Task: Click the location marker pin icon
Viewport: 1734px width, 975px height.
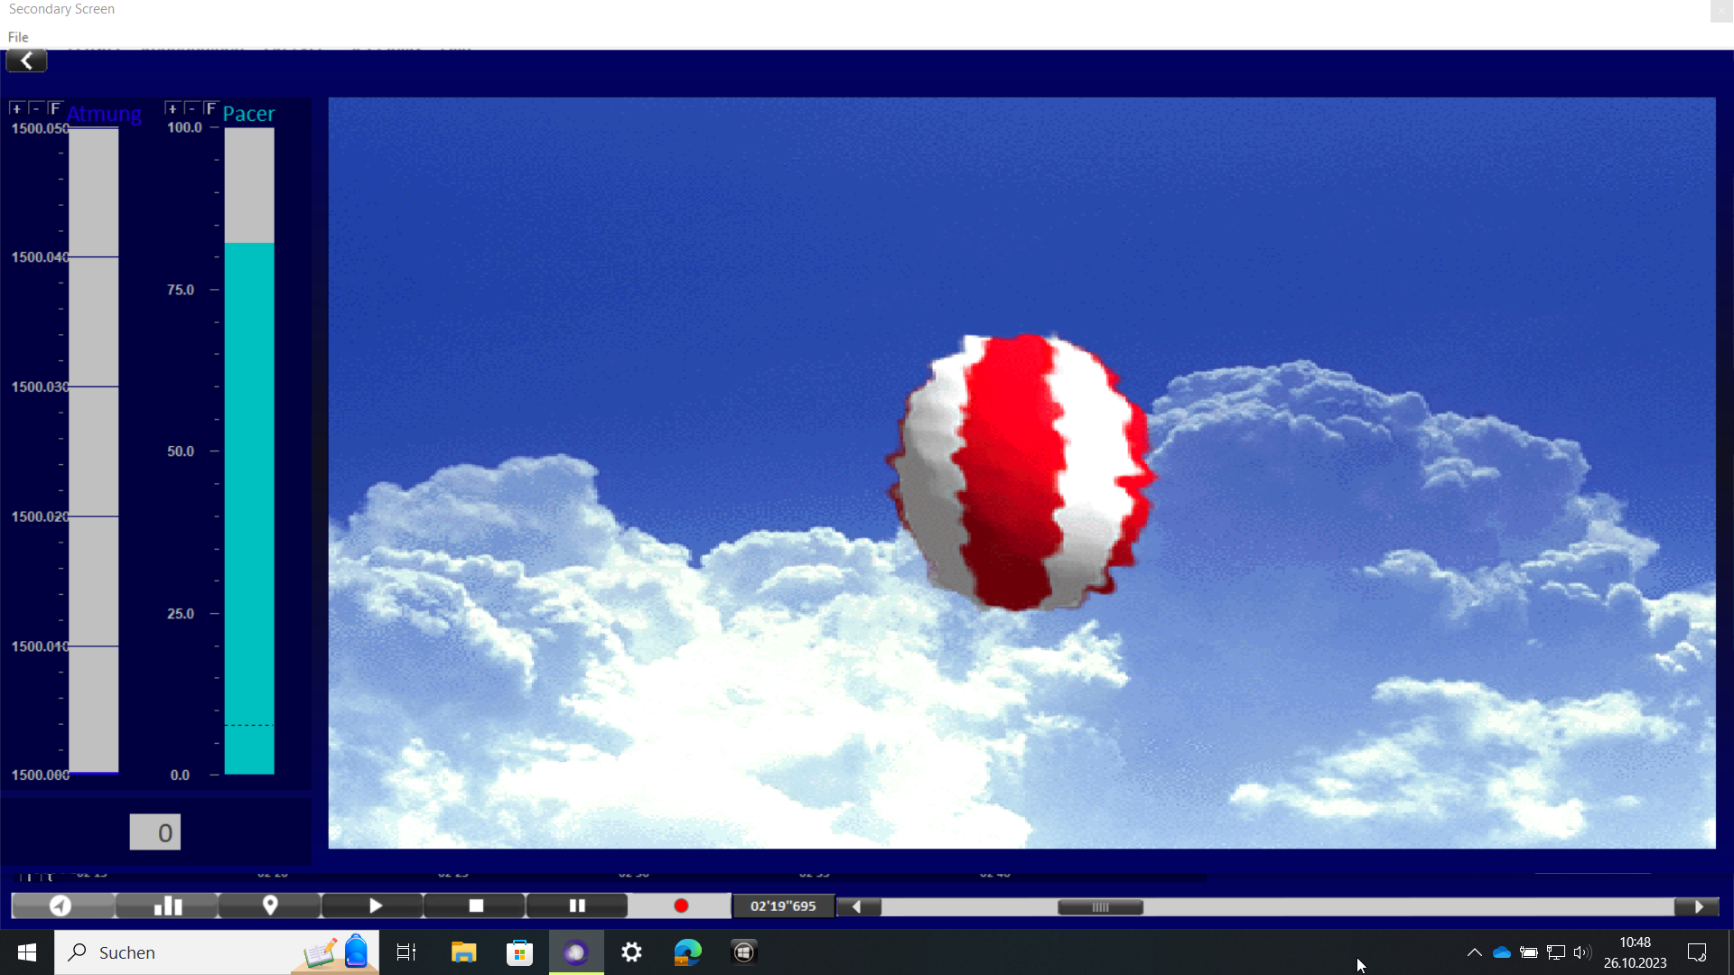Action: pyautogui.click(x=270, y=905)
